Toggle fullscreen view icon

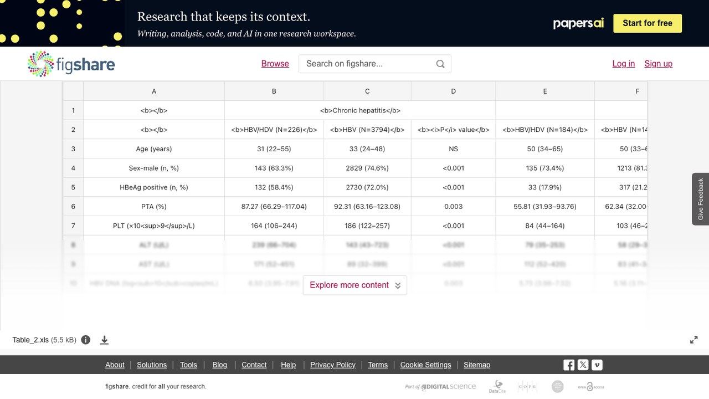pyautogui.click(x=694, y=340)
